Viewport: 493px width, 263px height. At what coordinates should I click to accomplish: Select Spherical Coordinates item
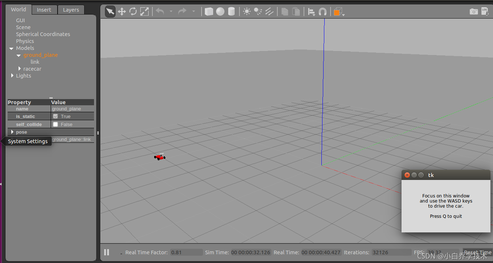[x=43, y=34]
